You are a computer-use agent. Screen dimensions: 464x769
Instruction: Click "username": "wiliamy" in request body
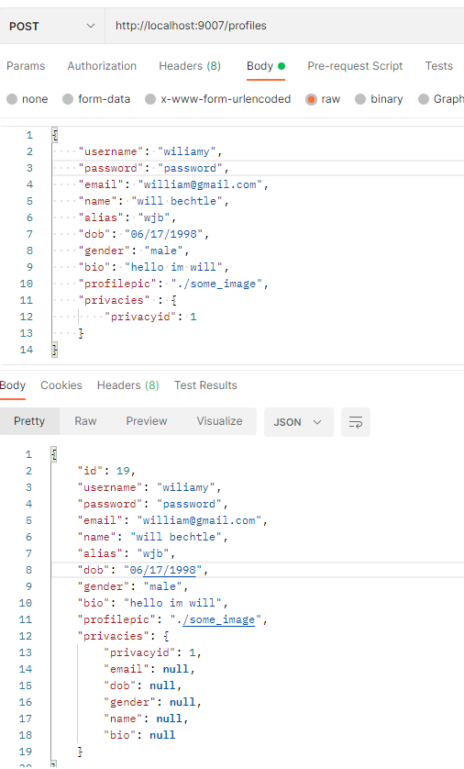pos(150,151)
